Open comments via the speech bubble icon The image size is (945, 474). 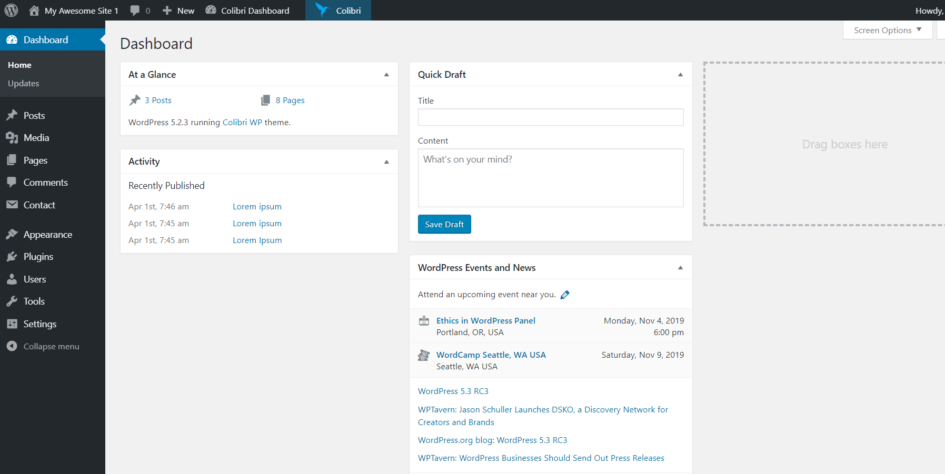coord(135,10)
